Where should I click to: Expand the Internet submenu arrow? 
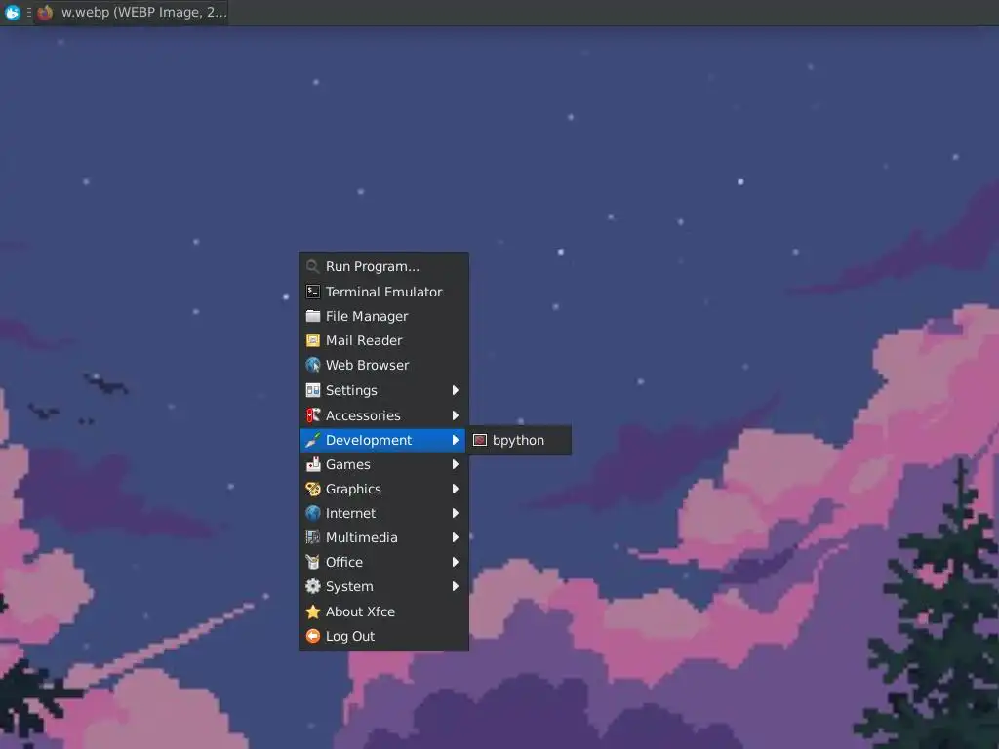455,513
